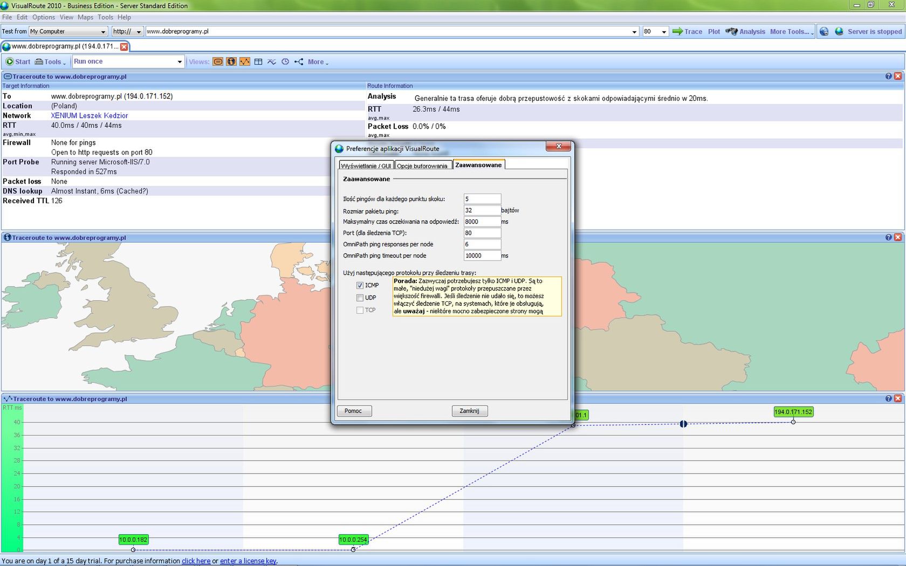Open the Maps menu
This screenshot has height=566, width=906.
[85, 17]
